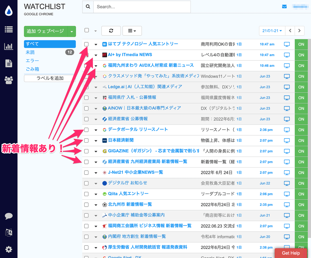Expand row menu caret for J-Net21
Screen dimensions: 311x258
point(96,173)
